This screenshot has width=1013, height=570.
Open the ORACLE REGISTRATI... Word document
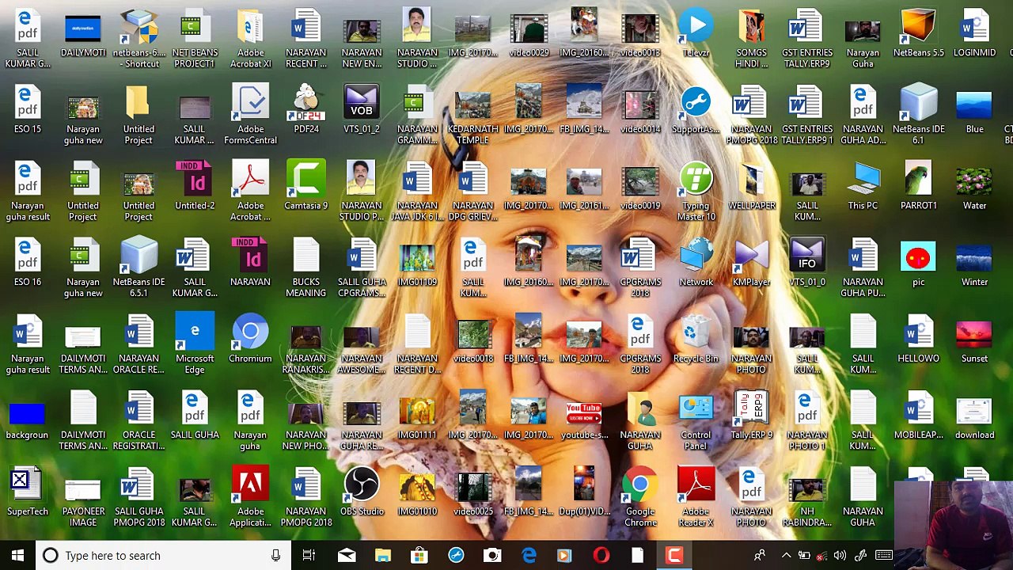coord(138,420)
